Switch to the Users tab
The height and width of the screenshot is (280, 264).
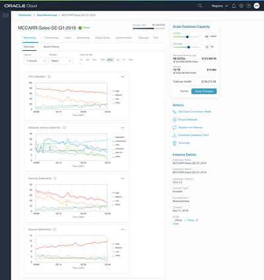pos(68,38)
